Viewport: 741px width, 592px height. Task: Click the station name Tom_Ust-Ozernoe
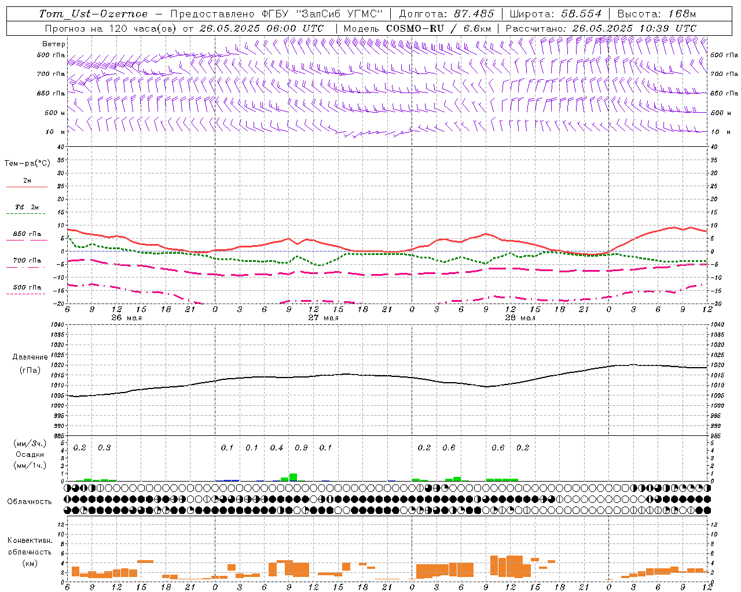(94, 14)
